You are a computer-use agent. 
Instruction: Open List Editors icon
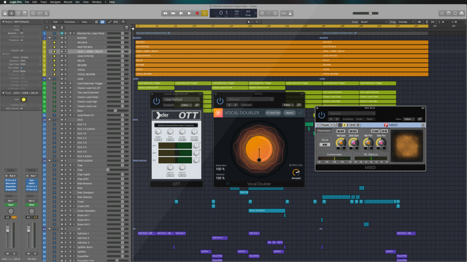coord(442,13)
